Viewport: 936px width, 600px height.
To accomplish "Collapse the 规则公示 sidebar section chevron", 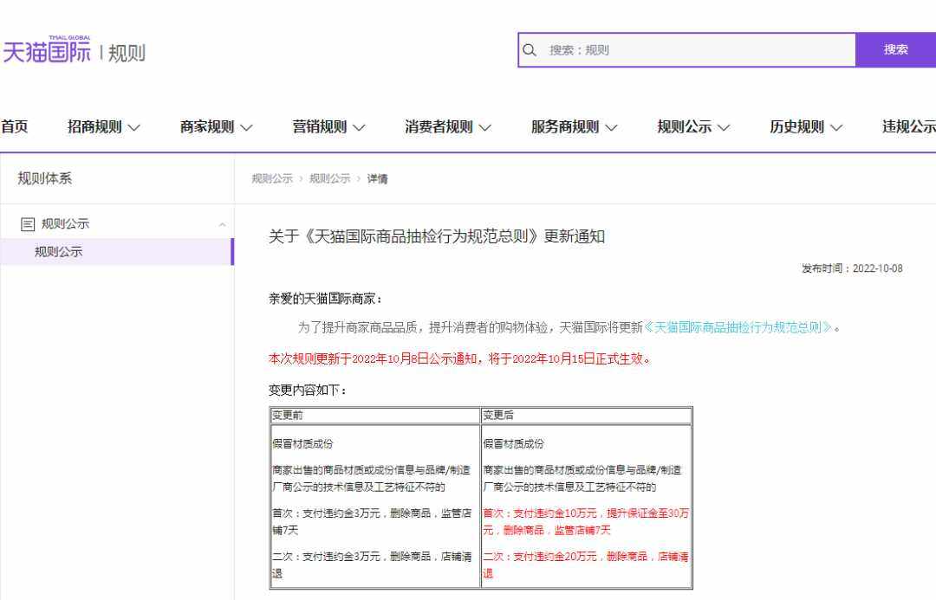I will [222, 224].
